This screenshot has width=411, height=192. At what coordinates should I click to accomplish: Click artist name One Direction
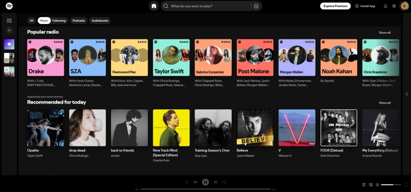pyautogui.click(x=330, y=156)
